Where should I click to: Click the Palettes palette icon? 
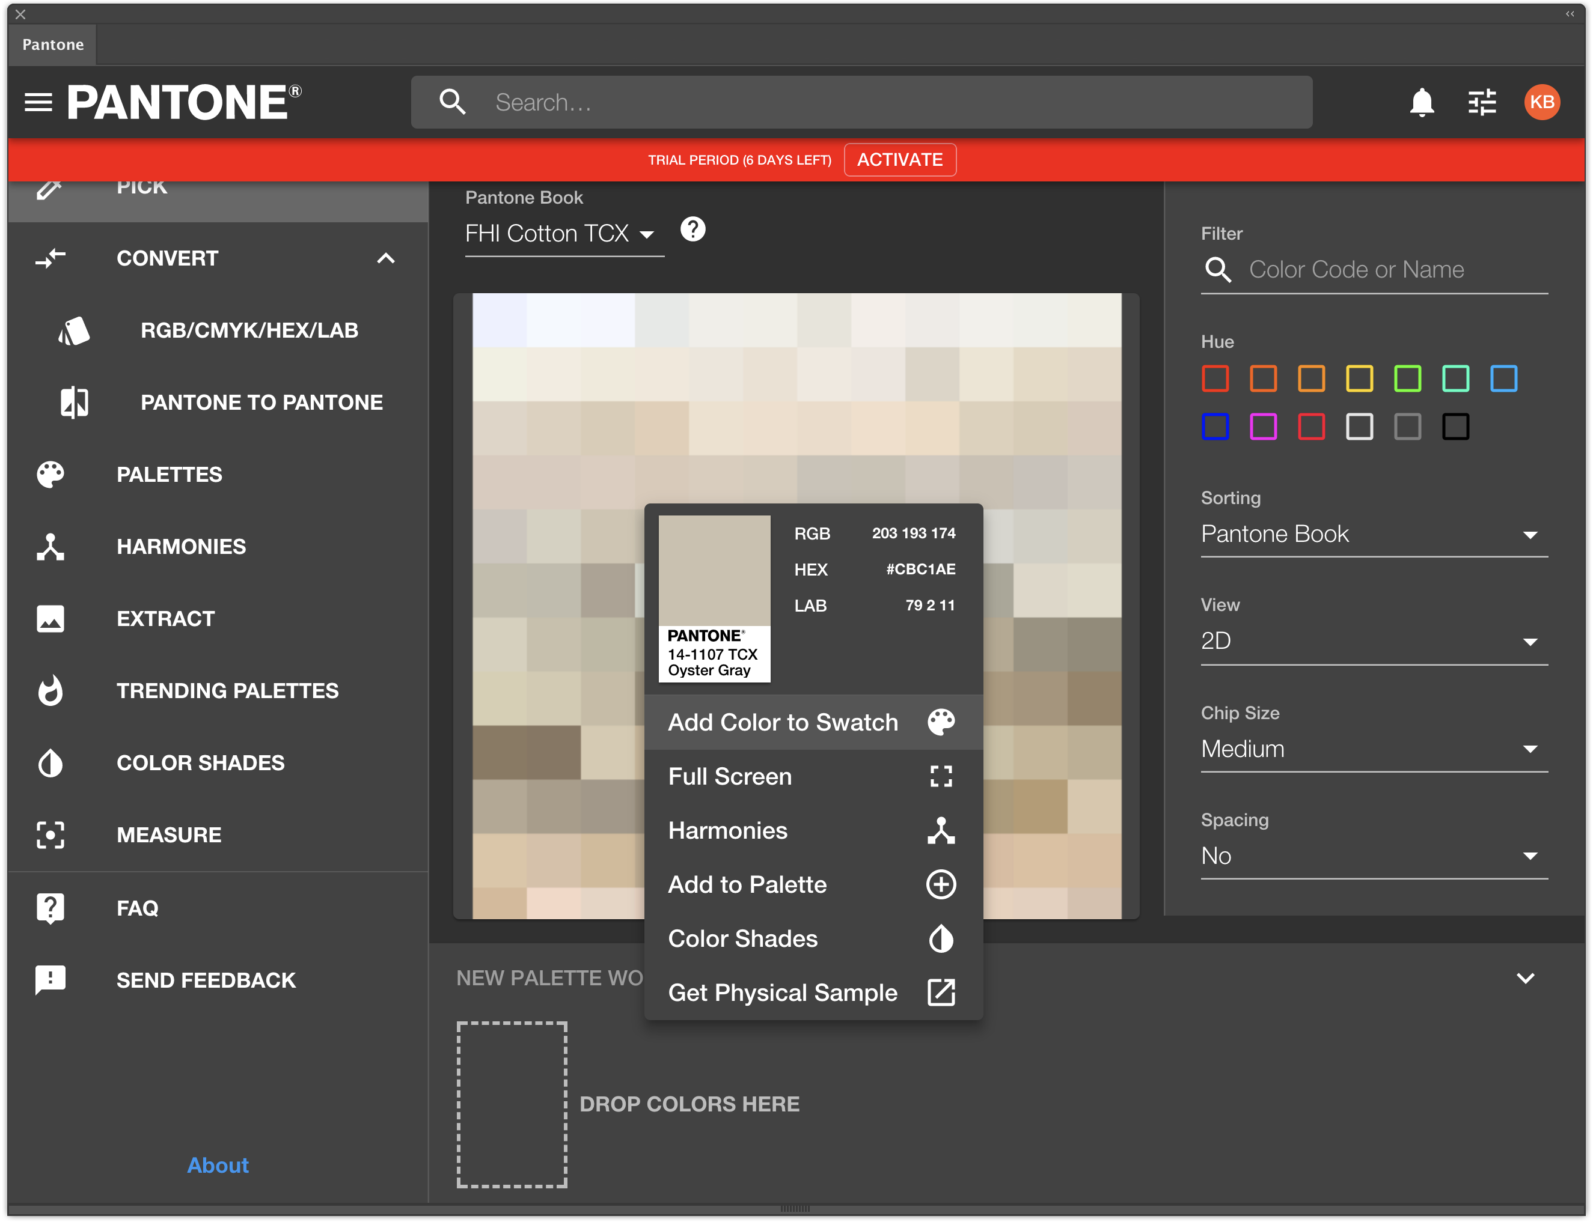point(50,475)
